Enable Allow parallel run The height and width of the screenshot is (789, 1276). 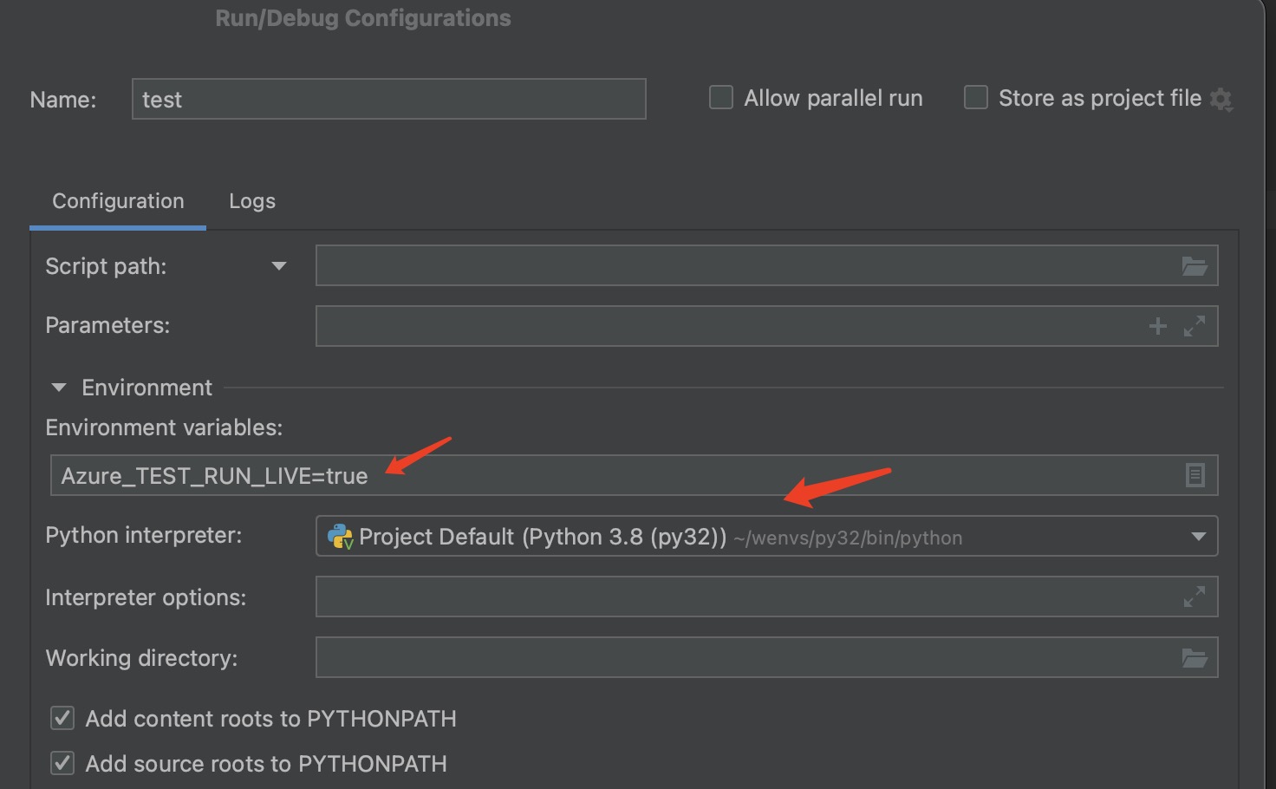pos(721,97)
